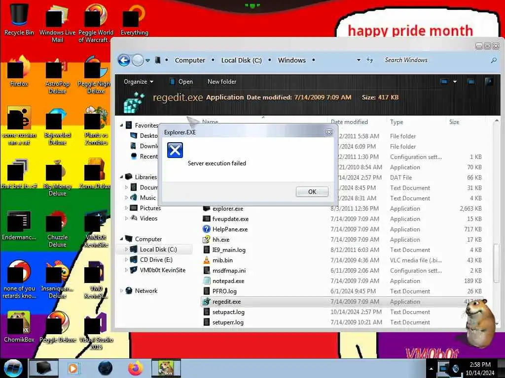Click the help icon in Explorer toolbar

point(489,82)
